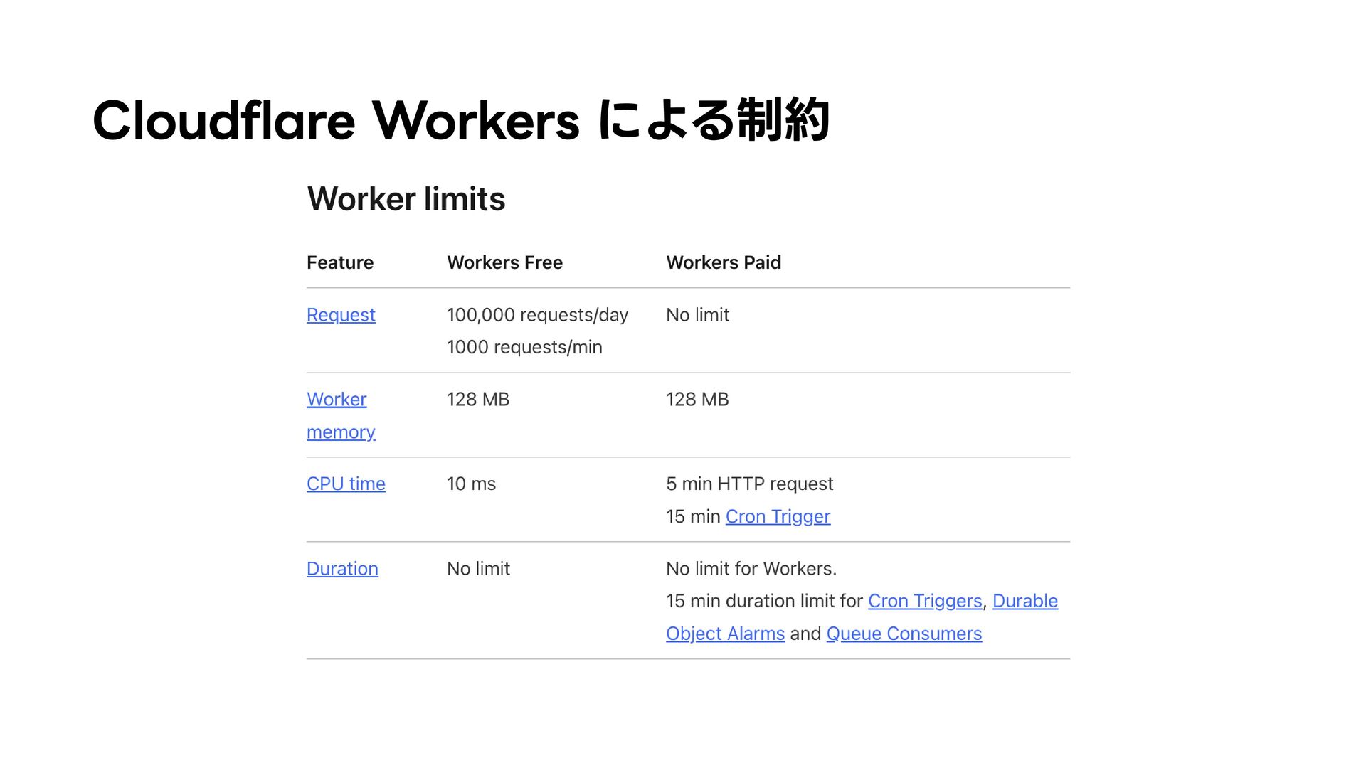The height and width of the screenshot is (768, 1366).
Task: Select the 'No limit for Workers.' text
Action: point(751,569)
